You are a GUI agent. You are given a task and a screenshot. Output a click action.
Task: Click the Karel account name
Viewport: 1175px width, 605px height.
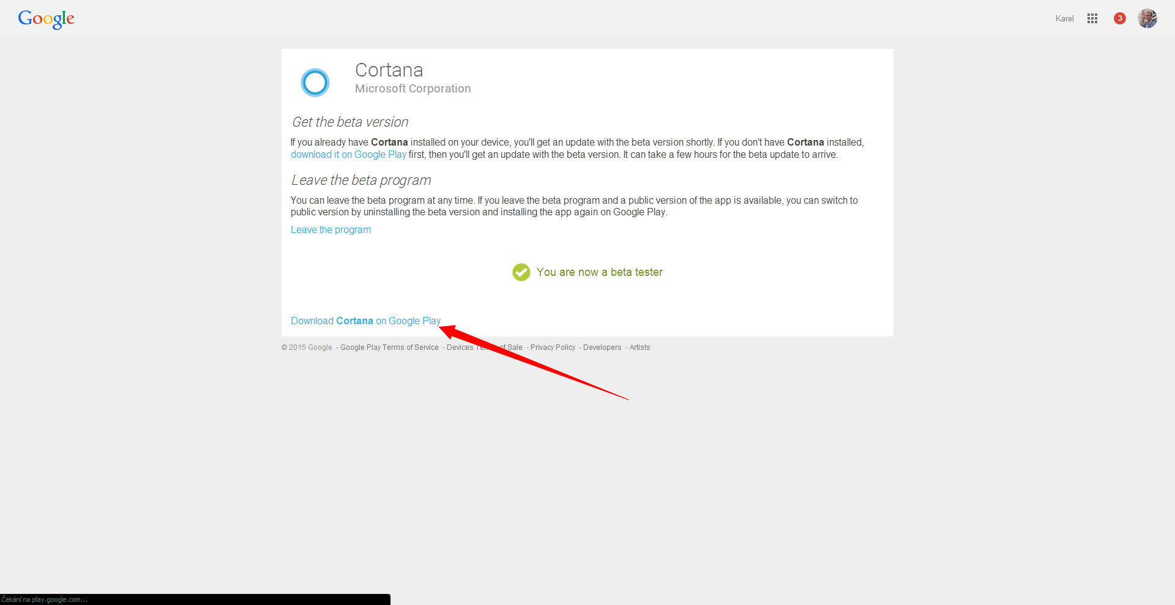(x=1064, y=19)
